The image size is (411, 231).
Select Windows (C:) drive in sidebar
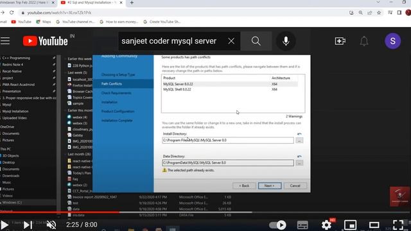click(x=12, y=203)
